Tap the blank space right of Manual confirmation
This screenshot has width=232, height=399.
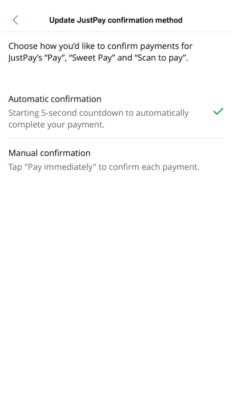(157, 153)
